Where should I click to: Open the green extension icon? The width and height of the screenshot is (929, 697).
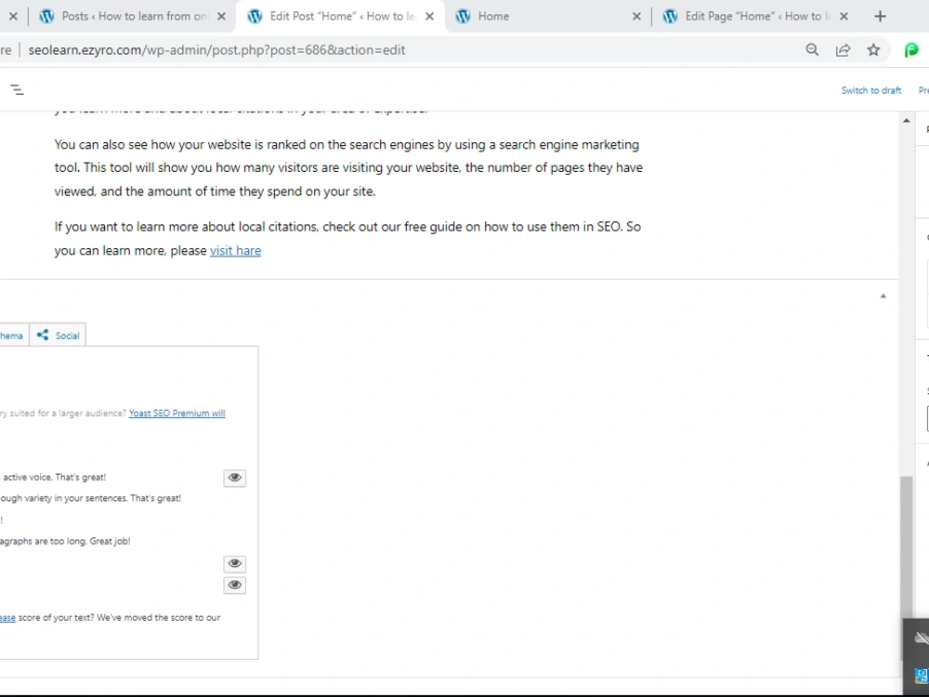(x=911, y=50)
